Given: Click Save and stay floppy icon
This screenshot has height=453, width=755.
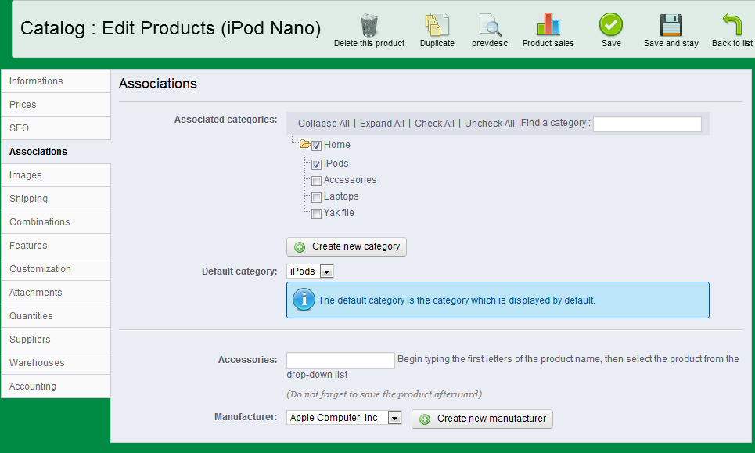Looking at the screenshot, I should pos(671,25).
